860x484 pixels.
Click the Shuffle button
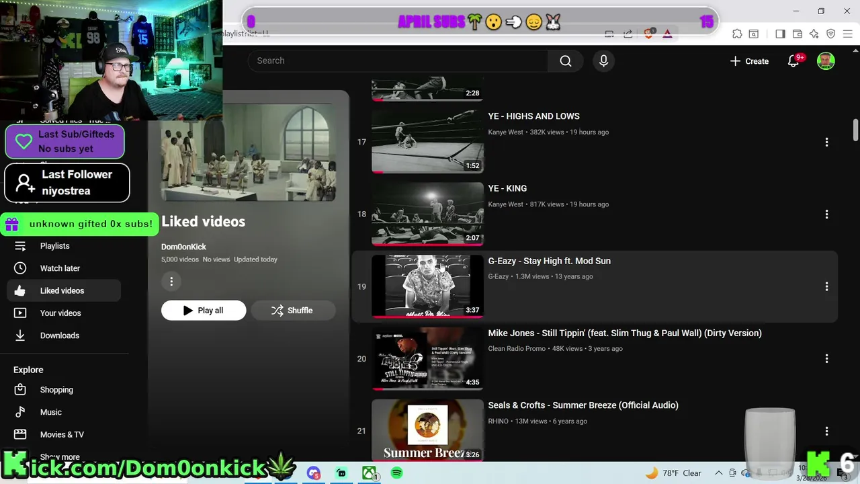point(292,311)
